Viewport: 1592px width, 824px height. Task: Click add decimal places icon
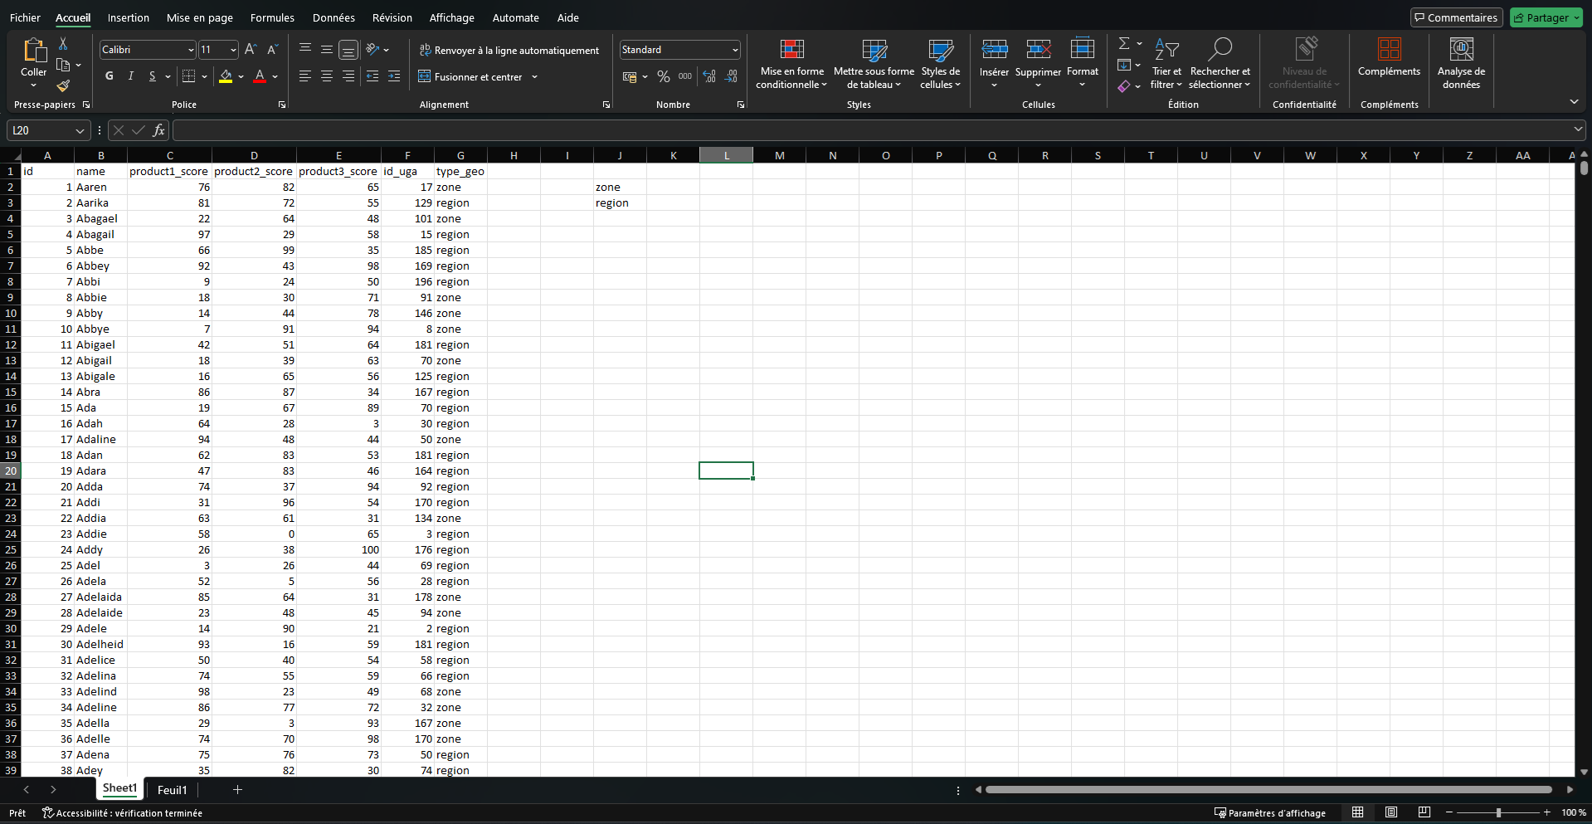tap(709, 76)
